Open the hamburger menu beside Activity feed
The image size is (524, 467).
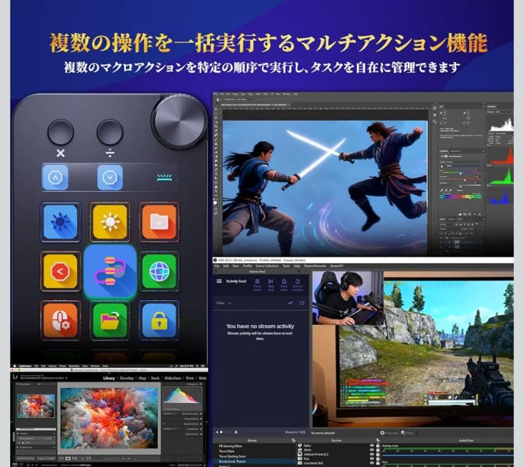point(219,281)
